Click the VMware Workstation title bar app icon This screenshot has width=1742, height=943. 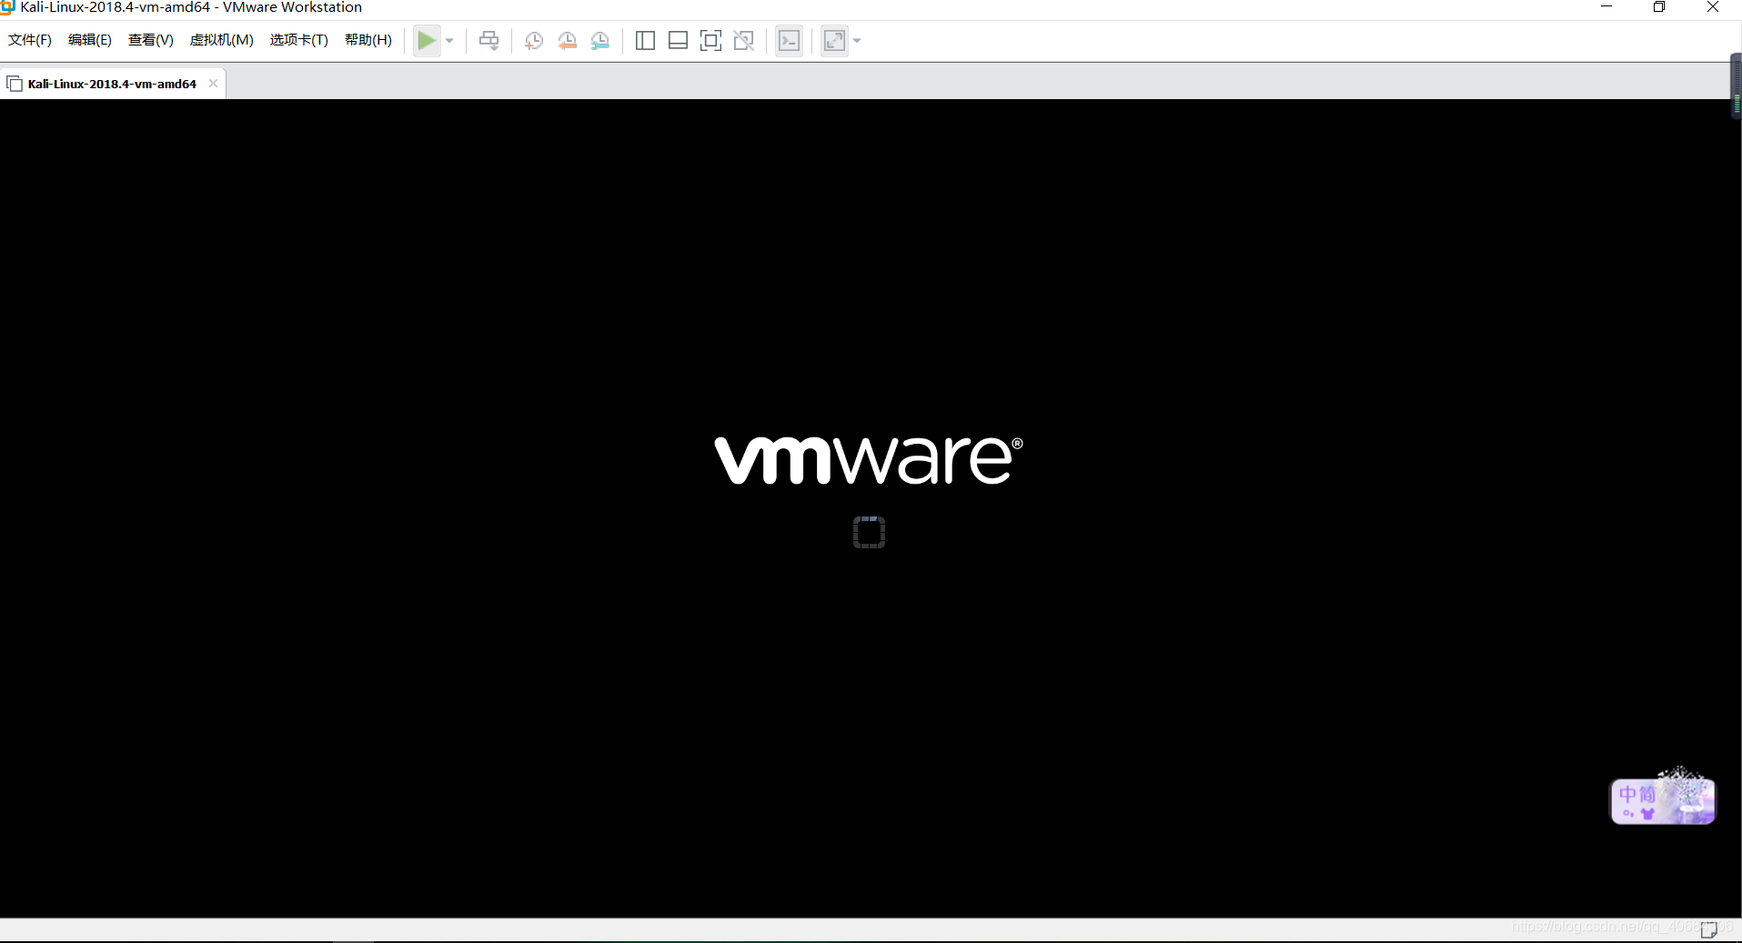click(7, 7)
